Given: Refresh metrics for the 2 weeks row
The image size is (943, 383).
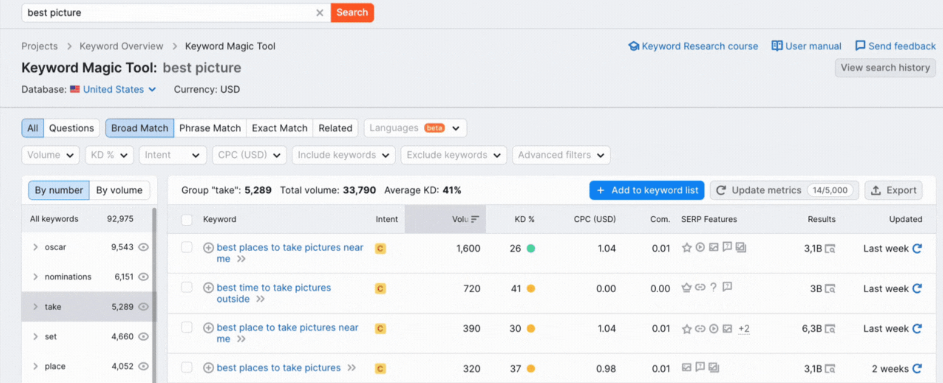Looking at the screenshot, I should coord(917,369).
